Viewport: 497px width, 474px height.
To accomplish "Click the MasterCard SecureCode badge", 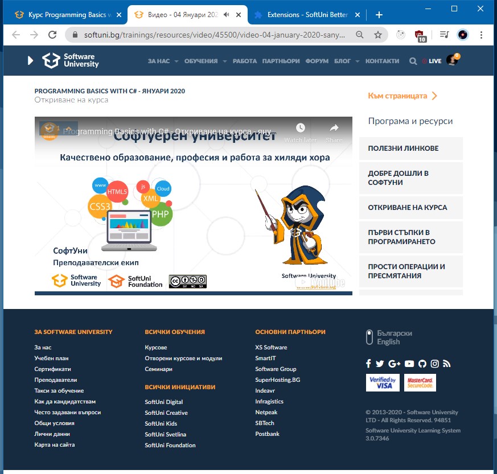I will point(420,382).
